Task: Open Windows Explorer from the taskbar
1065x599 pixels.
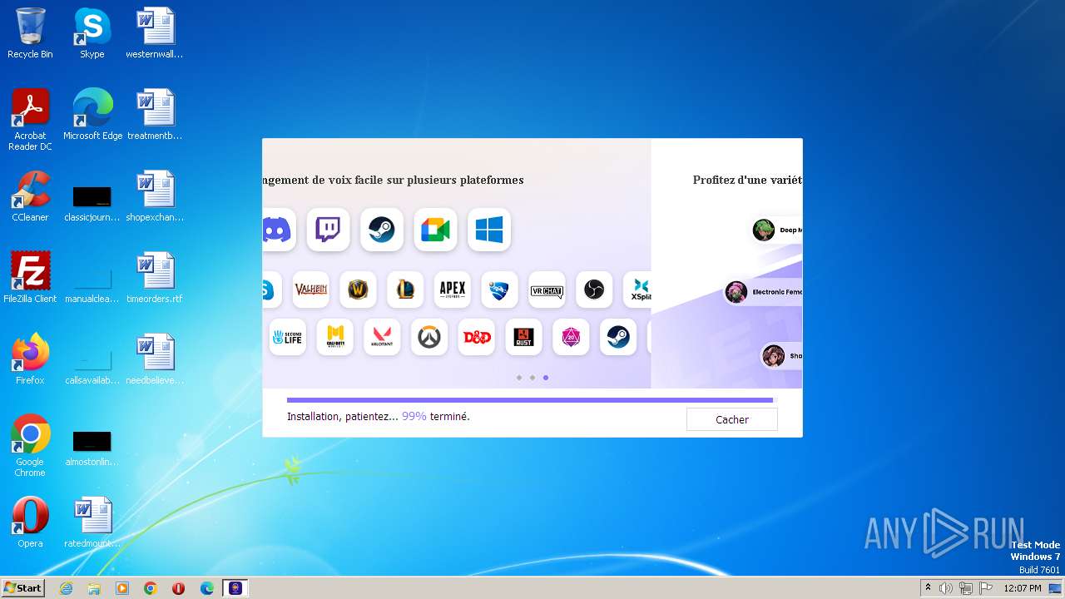Action: pos(94,588)
